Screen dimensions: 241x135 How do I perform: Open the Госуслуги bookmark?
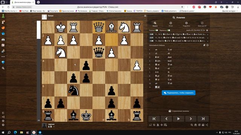tap(53, 11)
